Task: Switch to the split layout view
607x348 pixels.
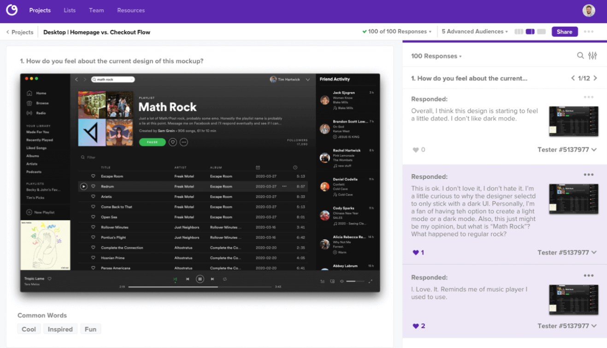Action: pyautogui.click(x=530, y=32)
